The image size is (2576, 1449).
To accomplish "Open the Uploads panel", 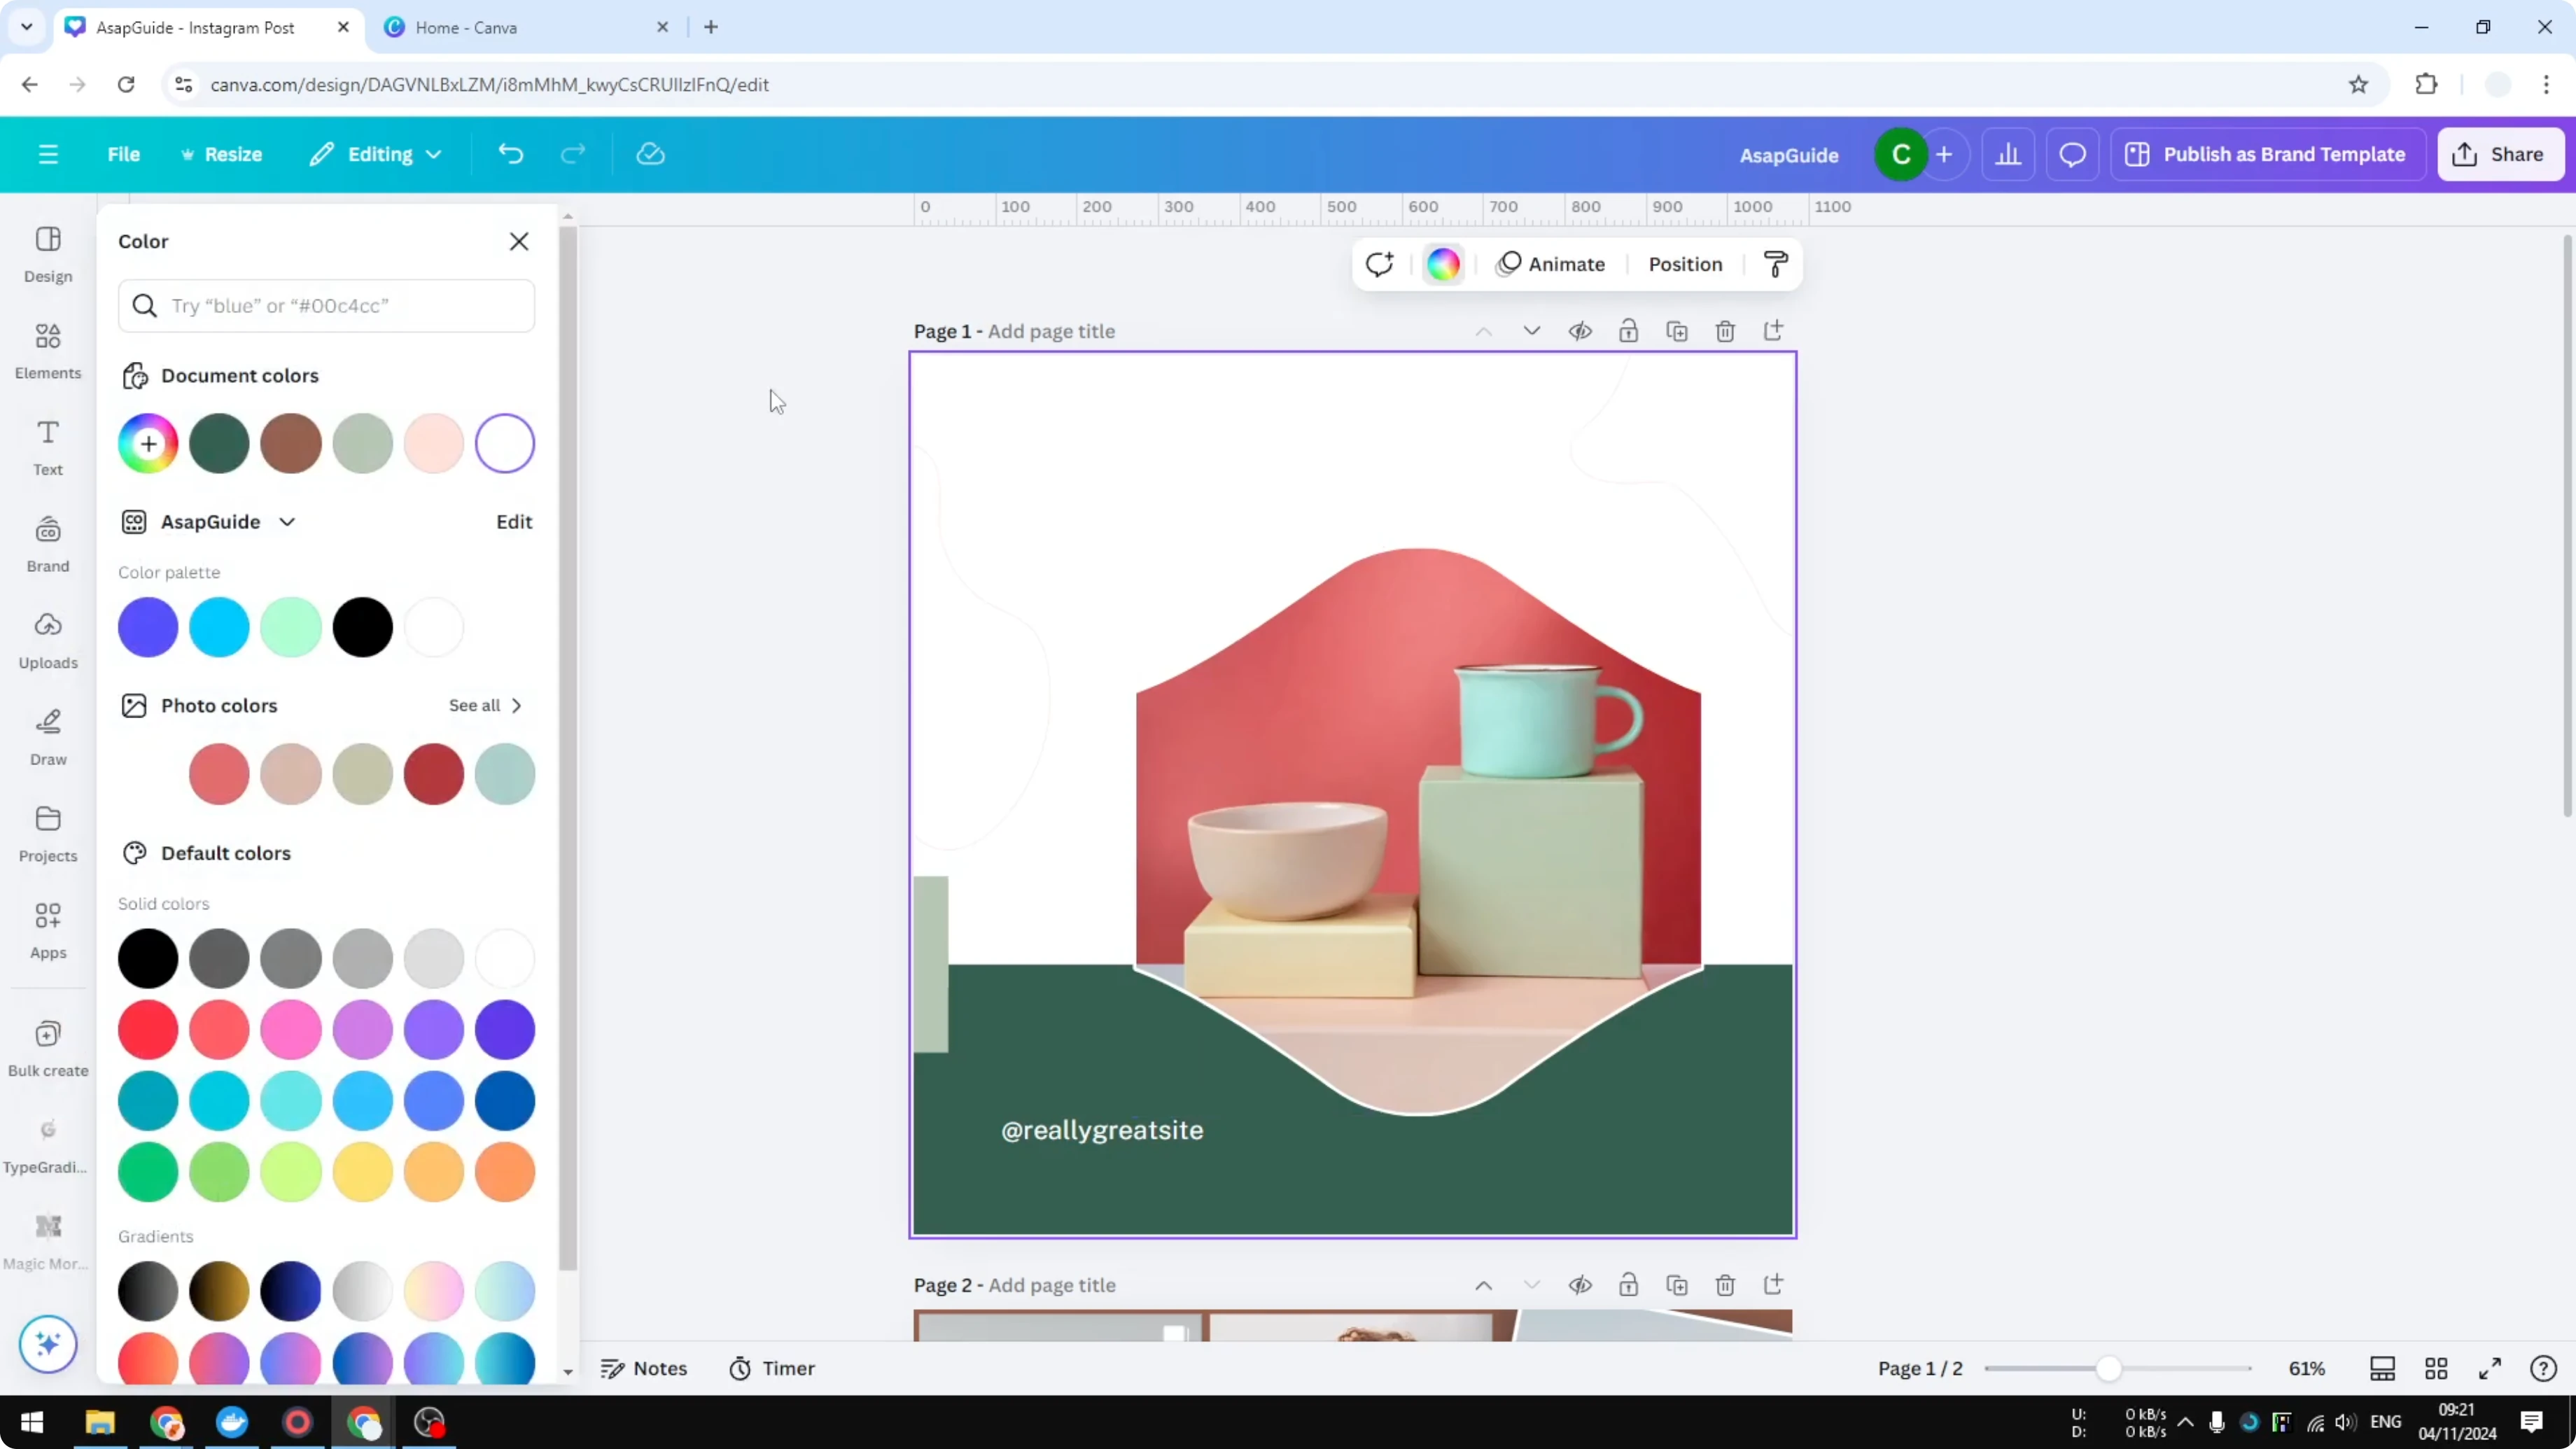I will click(x=47, y=640).
